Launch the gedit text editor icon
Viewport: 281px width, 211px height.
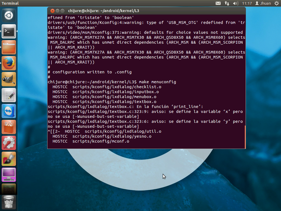pos(9,95)
